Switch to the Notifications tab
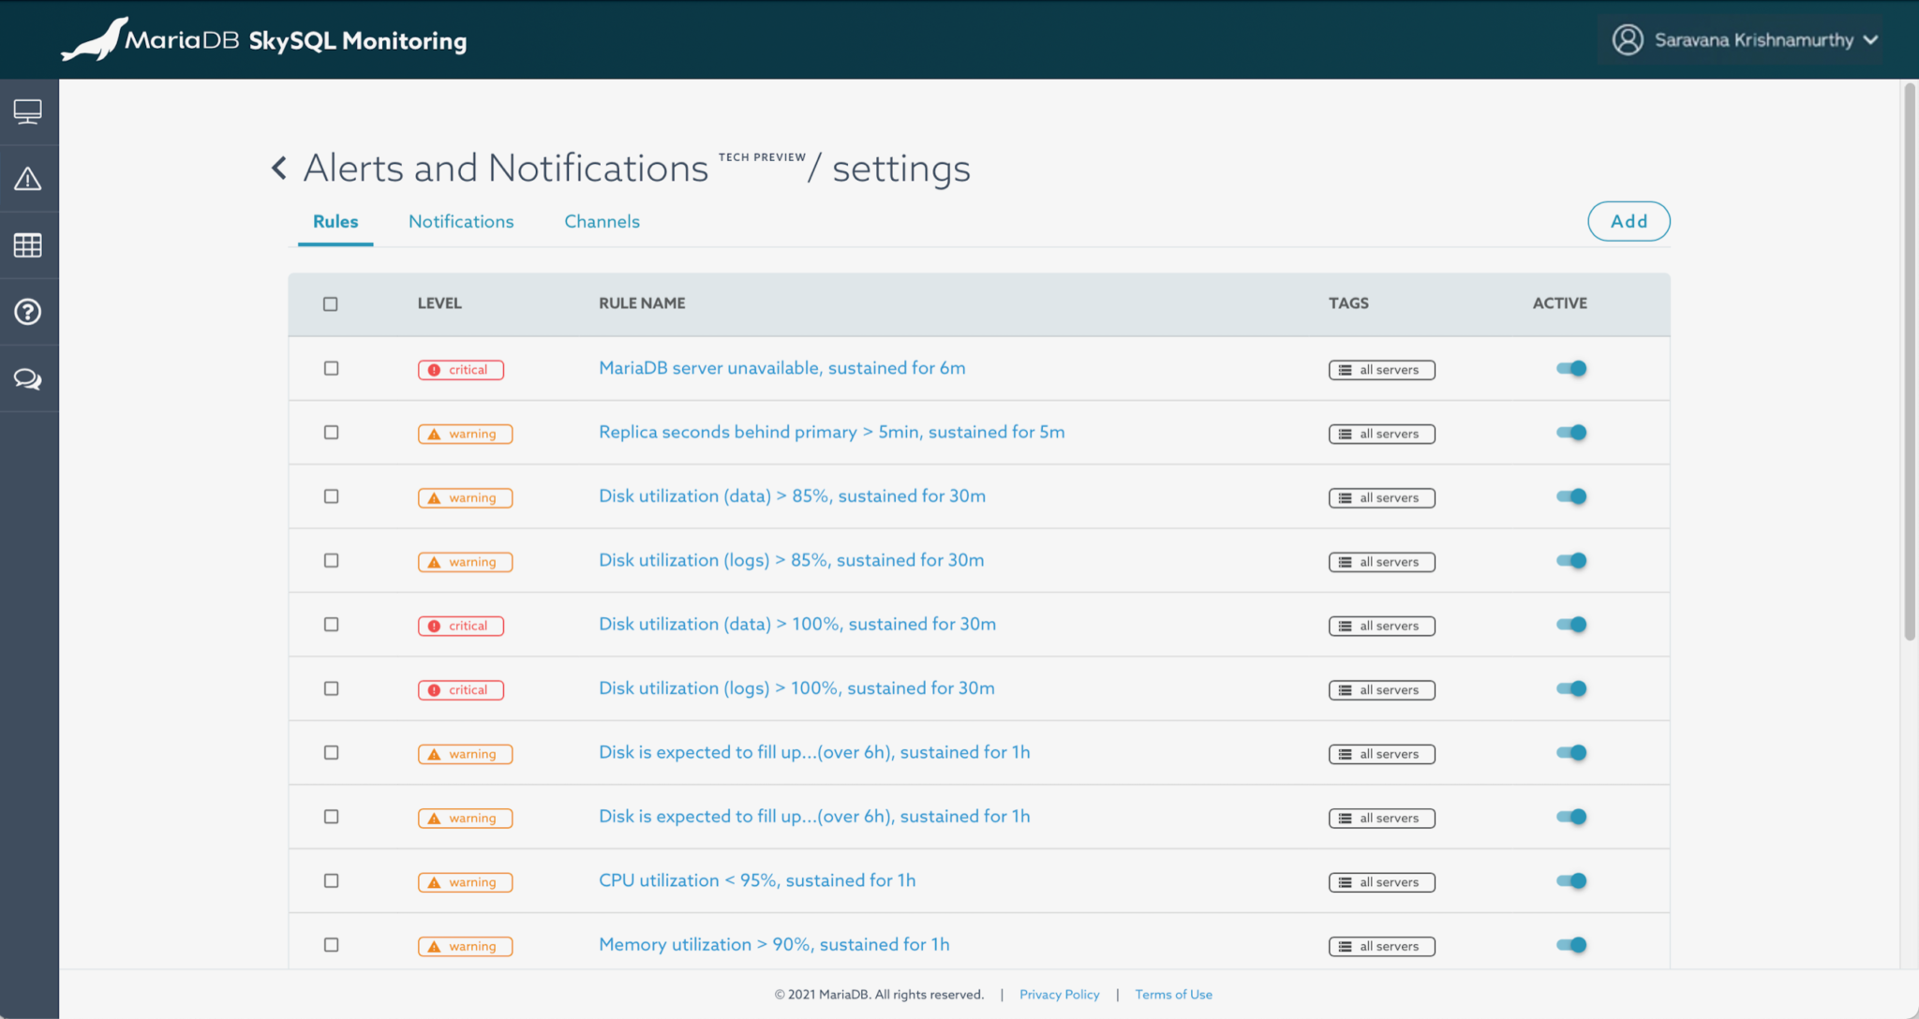1919x1019 pixels. [460, 221]
